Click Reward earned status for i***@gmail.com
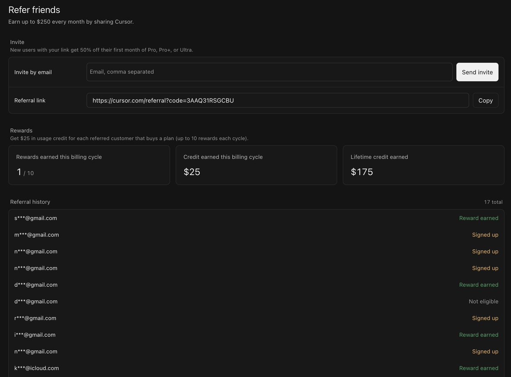This screenshot has height=377, width=511. coord(479,335)
